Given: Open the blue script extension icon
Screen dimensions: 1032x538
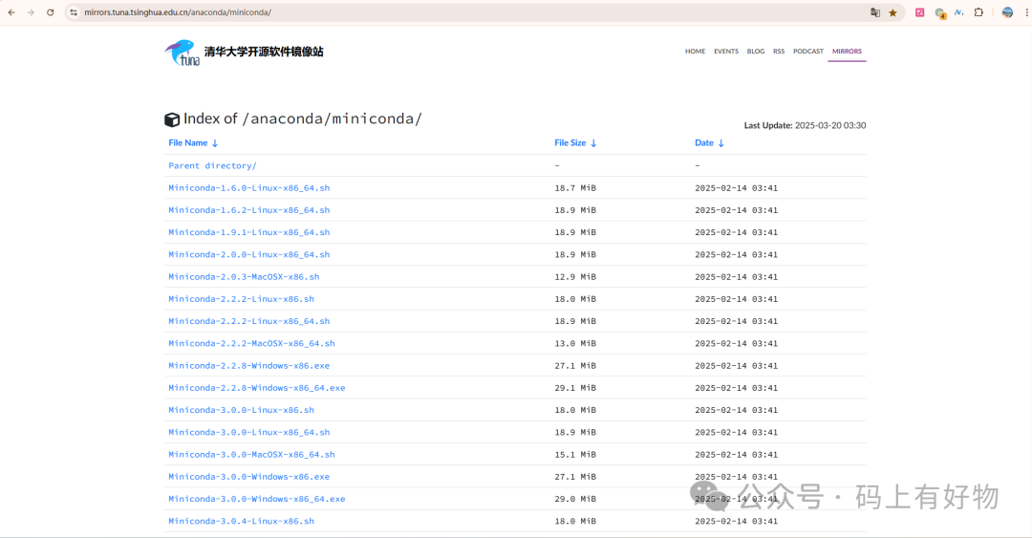Looking at the screenshot, I should point(959,12).
